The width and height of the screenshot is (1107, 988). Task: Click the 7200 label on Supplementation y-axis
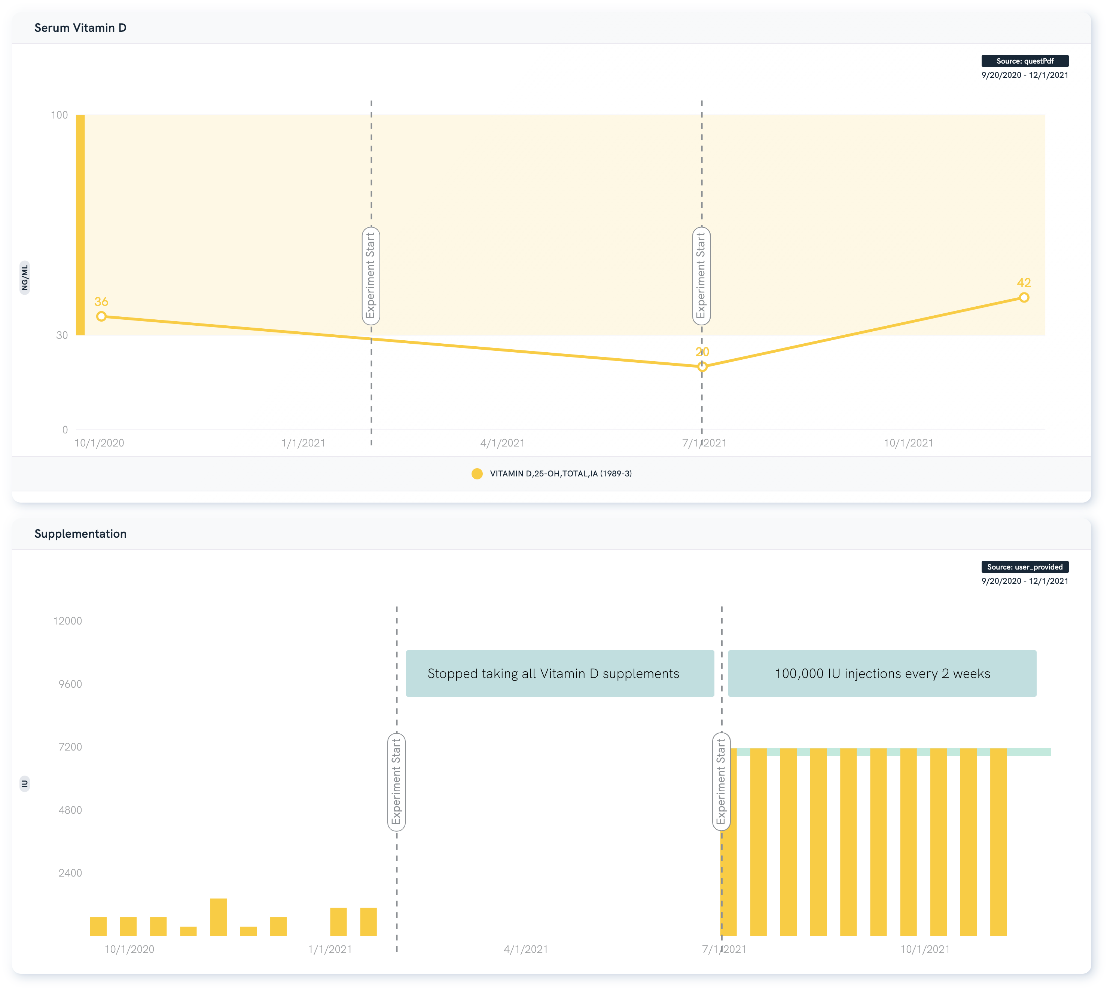pyautogui.click(x=70, y=747)
